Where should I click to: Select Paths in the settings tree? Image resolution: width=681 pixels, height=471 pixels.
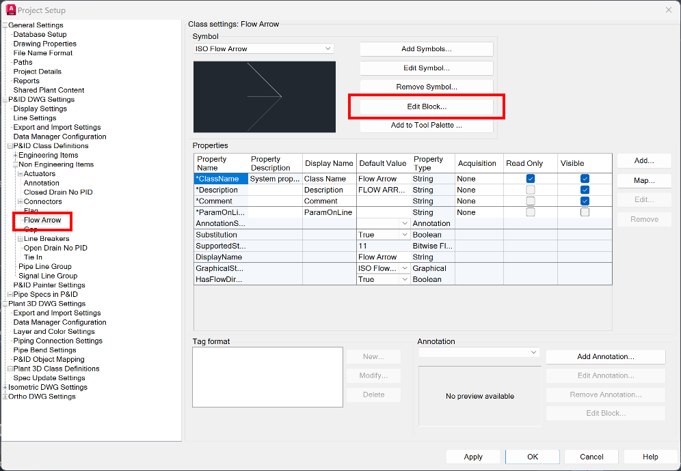pos(23,62)
